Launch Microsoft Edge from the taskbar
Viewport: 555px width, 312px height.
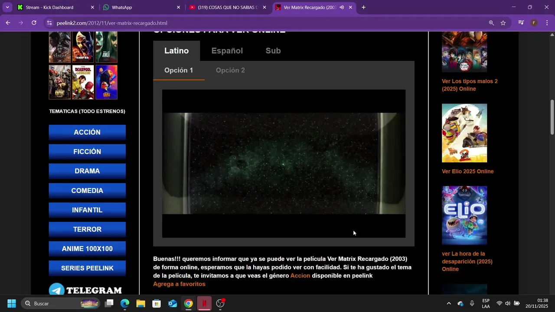pyautogui.click(x=125, y=303)
